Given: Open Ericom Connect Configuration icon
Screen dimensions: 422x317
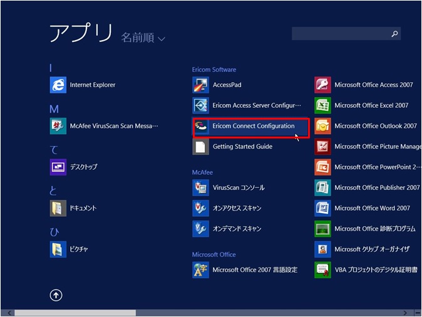Looking at the screenshot, I should (200, 126).
